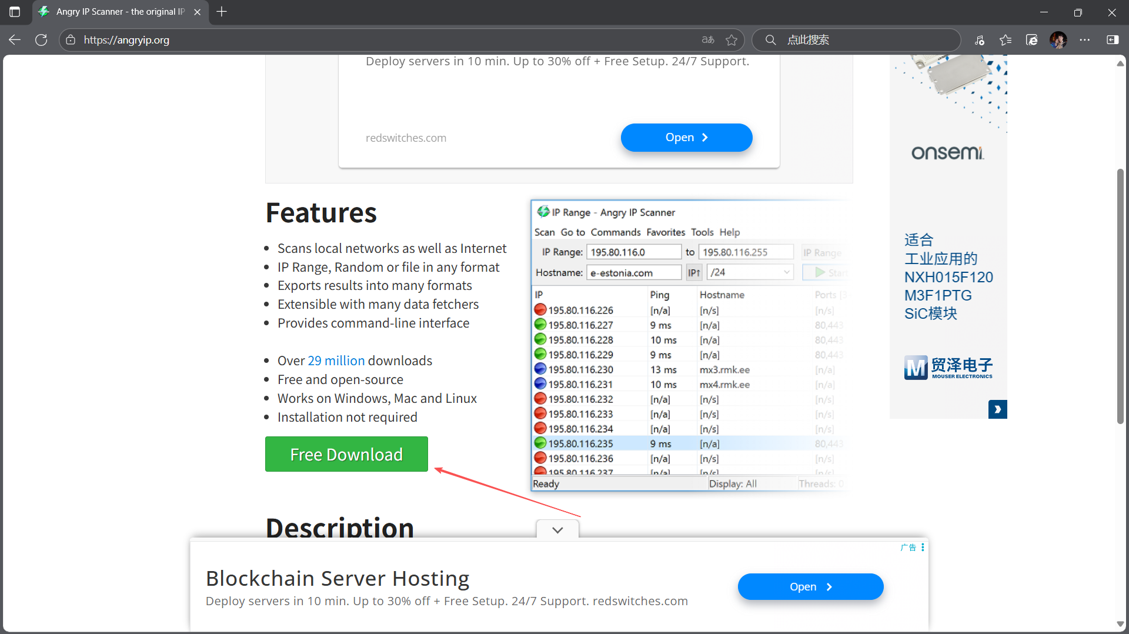Open the music extension icon
Screen dimensions: 1129x634
pos(980,39)
